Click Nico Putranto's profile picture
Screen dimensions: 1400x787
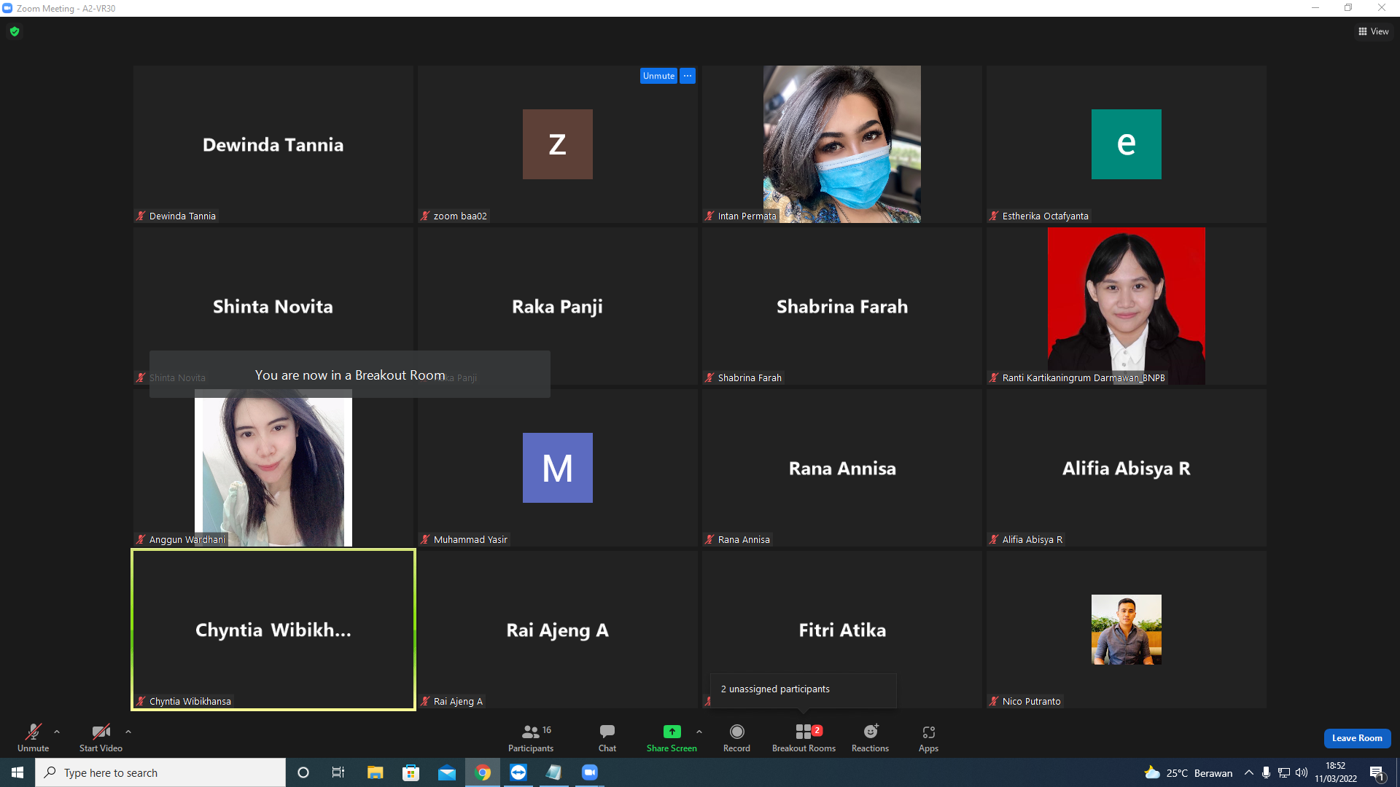1127,630
